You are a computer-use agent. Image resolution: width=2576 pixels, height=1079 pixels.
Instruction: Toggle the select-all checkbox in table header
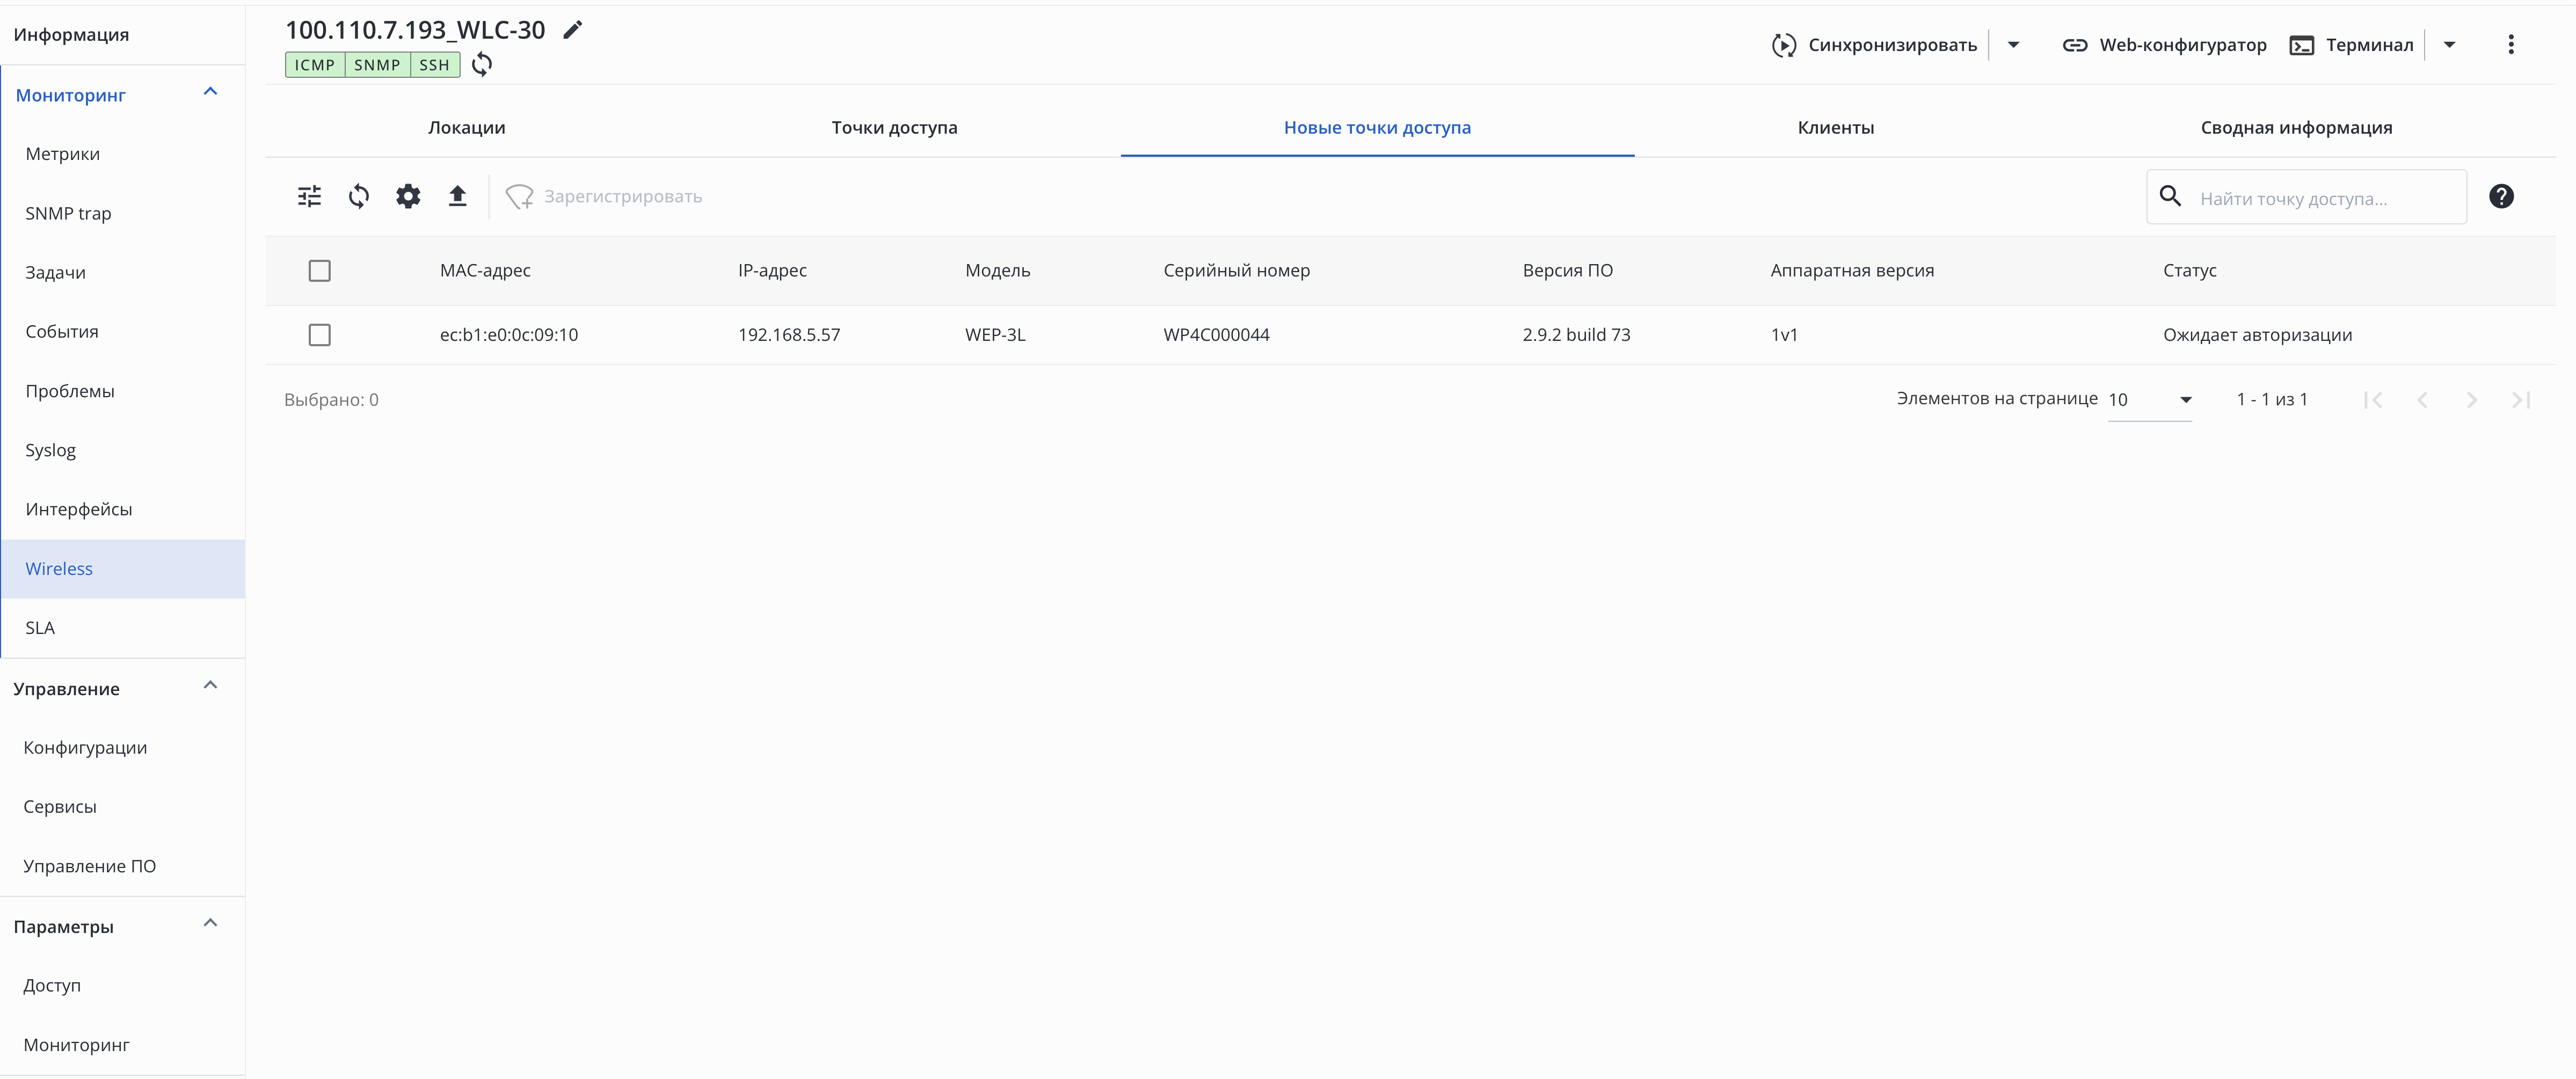pos(320,271)
